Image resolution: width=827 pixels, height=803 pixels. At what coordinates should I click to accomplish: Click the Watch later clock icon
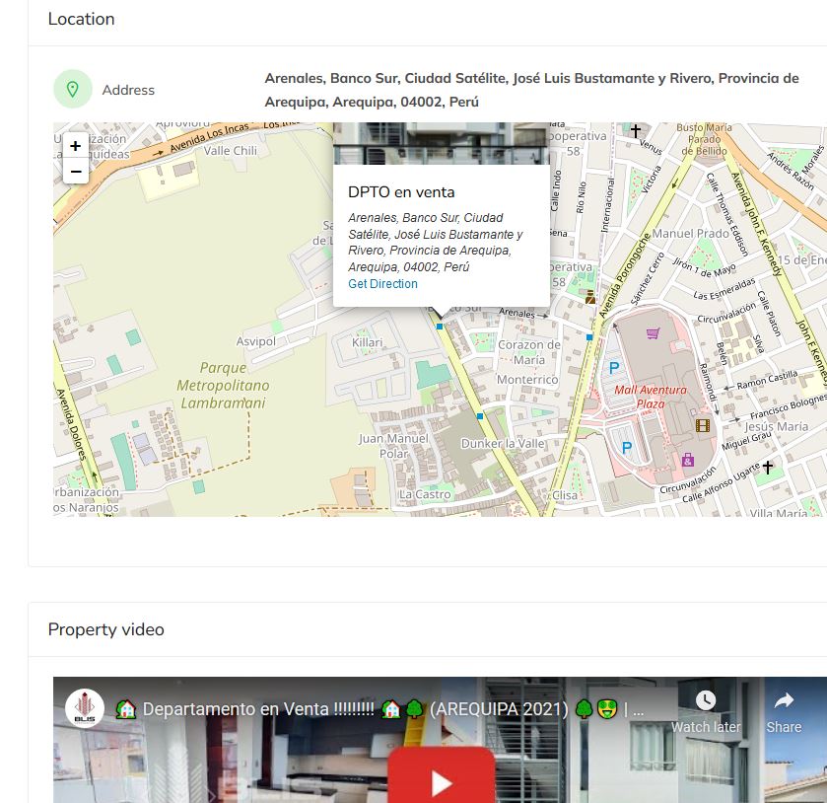706,700
